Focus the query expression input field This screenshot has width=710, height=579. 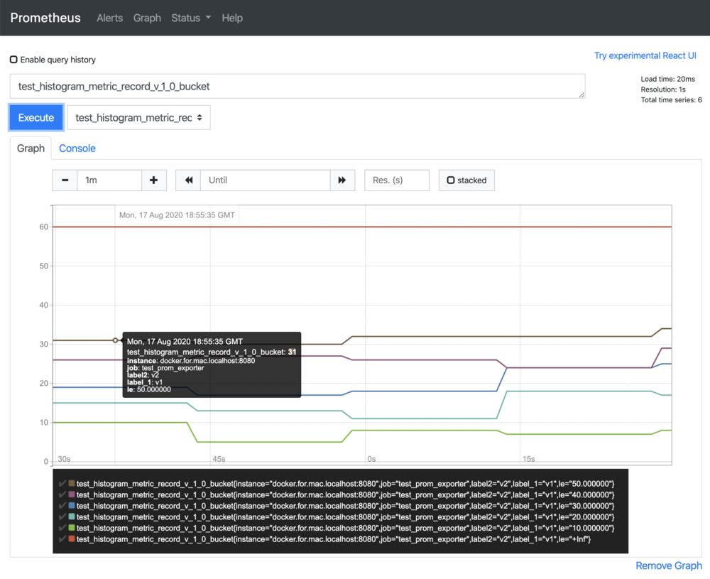(297, 87)
